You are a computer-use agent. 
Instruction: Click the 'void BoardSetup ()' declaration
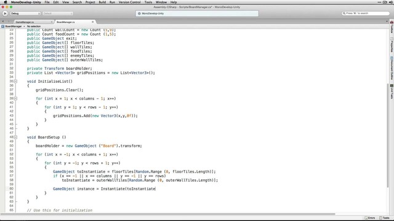(x=47, y=138)
